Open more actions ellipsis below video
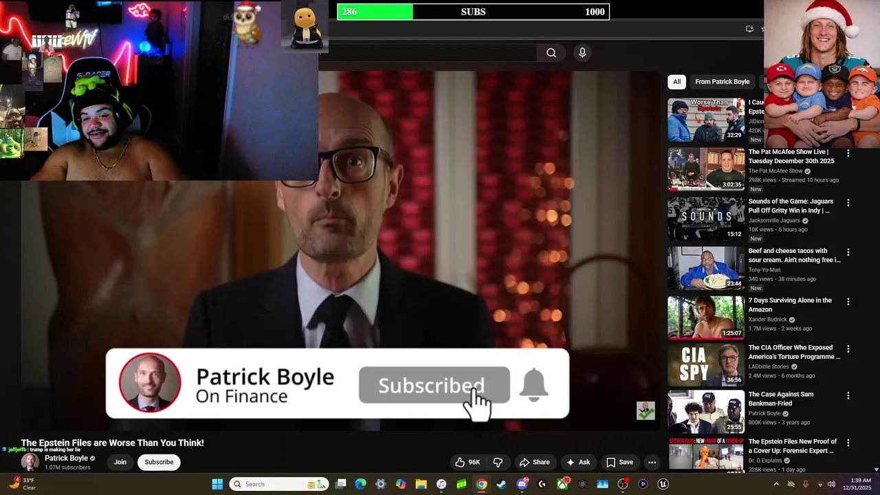The height and width of the screenshot is (495, 880). [x=652, y=462]
